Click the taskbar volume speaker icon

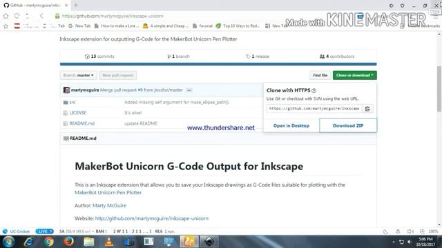[x=410, y=242]
